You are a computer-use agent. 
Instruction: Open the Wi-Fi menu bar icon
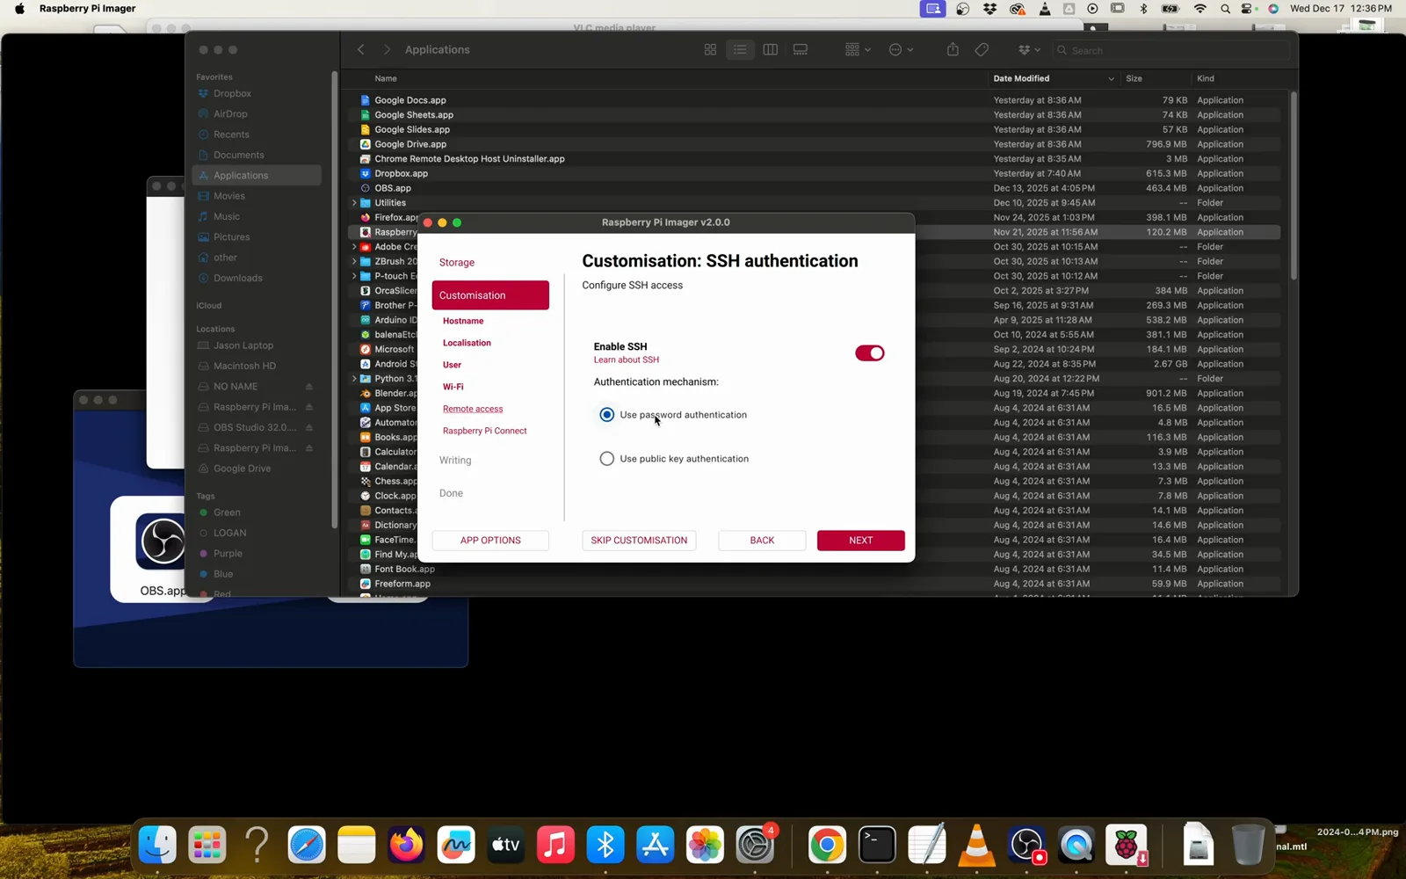click(1199, 9)
